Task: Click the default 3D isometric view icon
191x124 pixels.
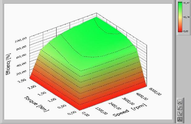Action: point(180,119)
